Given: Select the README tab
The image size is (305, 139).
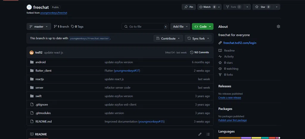Looking at the screenshot, I should 38,134.
